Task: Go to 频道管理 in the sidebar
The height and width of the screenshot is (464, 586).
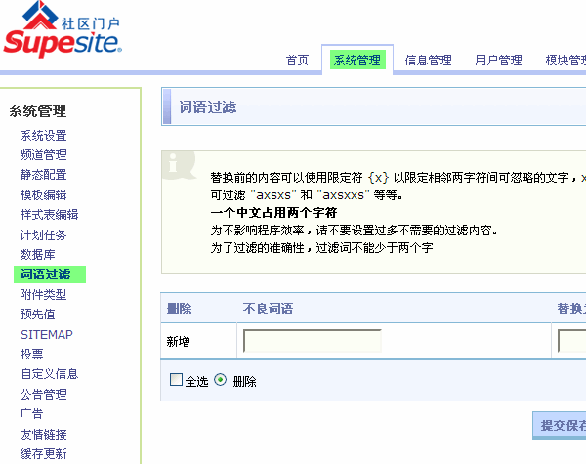Action: point(44,155)
